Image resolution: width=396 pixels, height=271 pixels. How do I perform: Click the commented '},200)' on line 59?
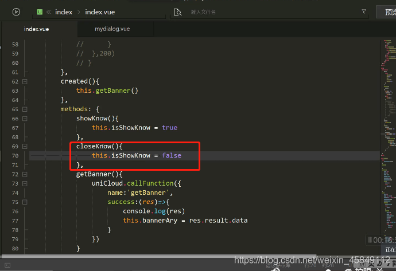click(103, 53)
